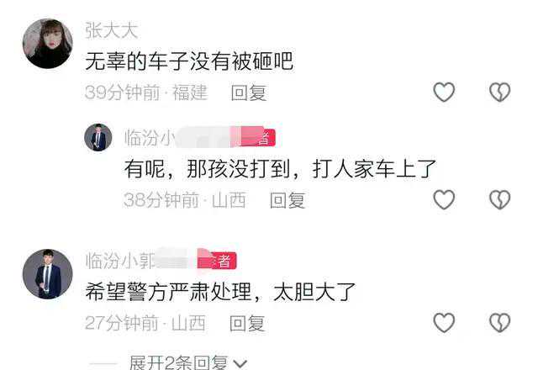This screenshot has width=538, height=370.
Task: Like 张大大's comment with the heart
Action: tap(444, 92)
